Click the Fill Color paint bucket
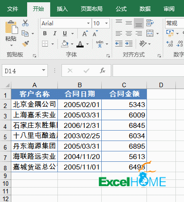 point(65,44)
